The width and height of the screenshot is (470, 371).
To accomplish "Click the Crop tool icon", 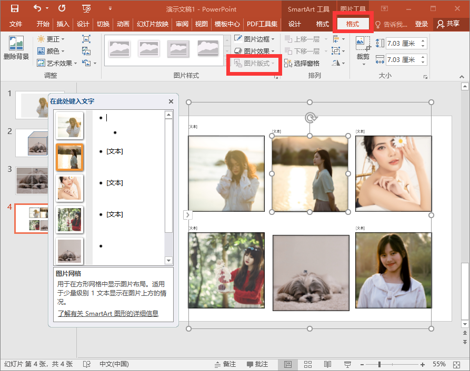I will tap(363, 44).
